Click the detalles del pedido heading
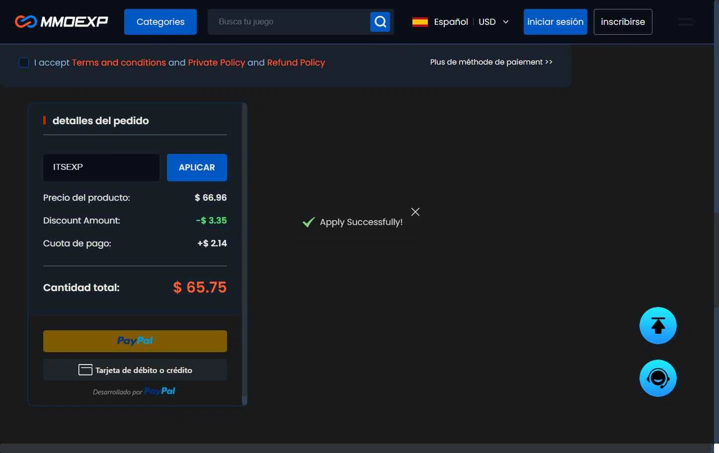This screenshot has width=719, height=453. click(x=101, y=121)
